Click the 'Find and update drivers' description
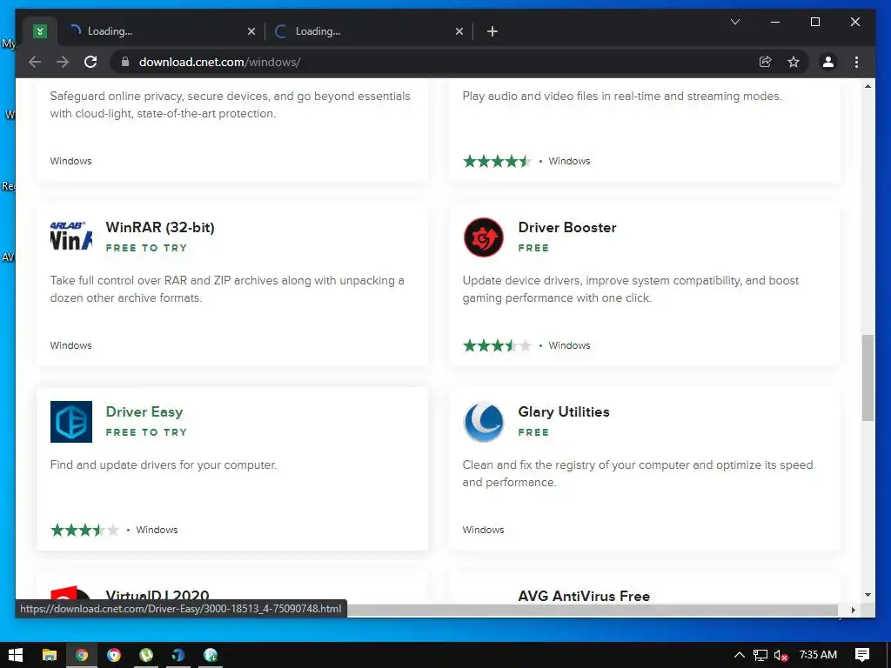Image resolution: width=891 pixels, height=668 pixels. [x=164, y=464]
